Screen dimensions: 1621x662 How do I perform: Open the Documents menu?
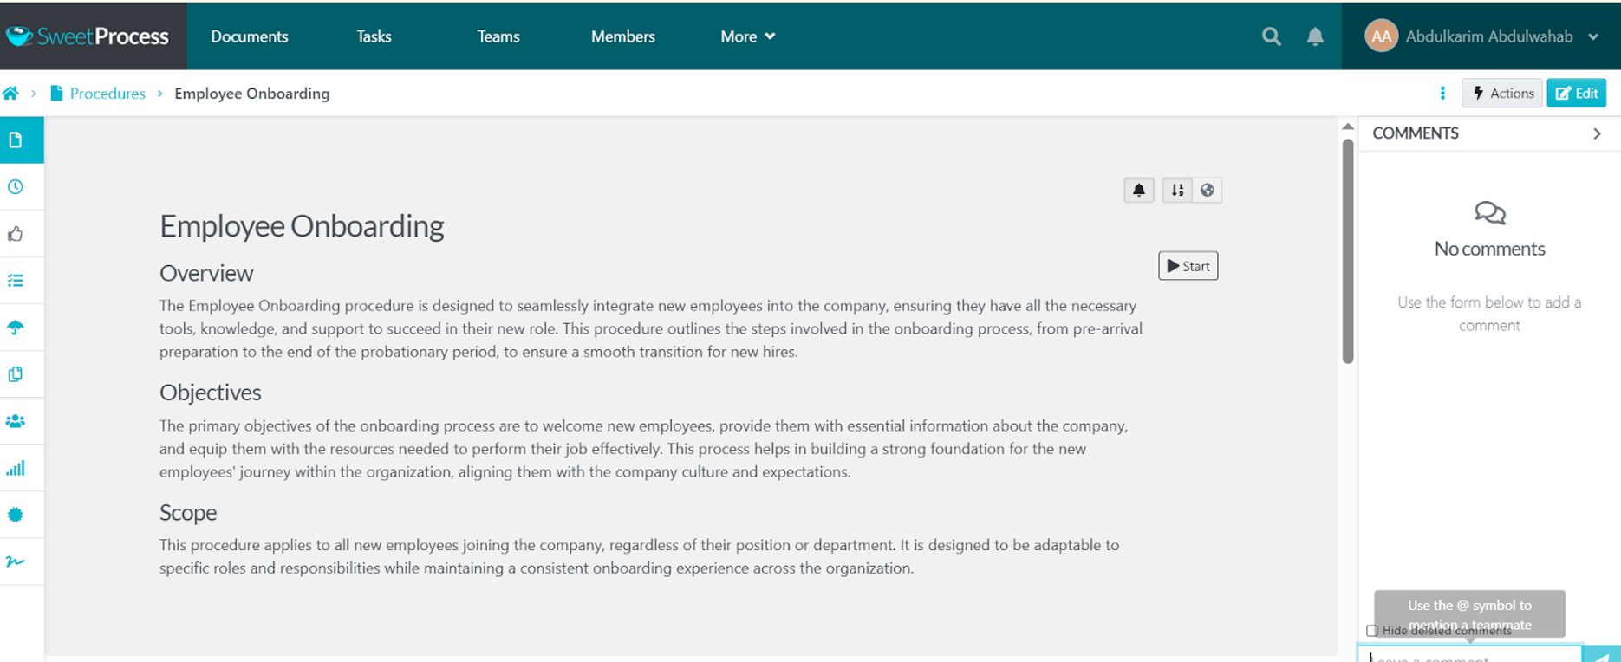(250, 36)
